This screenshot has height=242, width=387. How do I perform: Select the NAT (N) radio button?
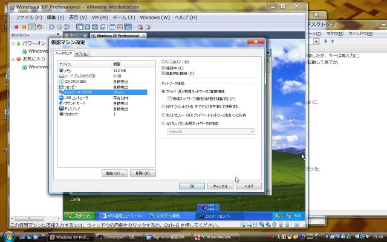[163, 106]
